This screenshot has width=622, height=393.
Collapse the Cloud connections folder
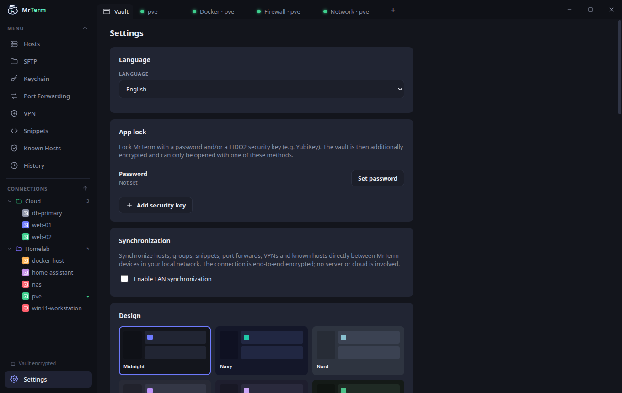click(10, 201)
